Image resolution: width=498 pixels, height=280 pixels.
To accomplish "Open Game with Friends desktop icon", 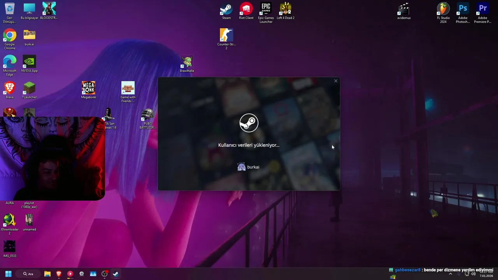I will (x=128, y=92).
